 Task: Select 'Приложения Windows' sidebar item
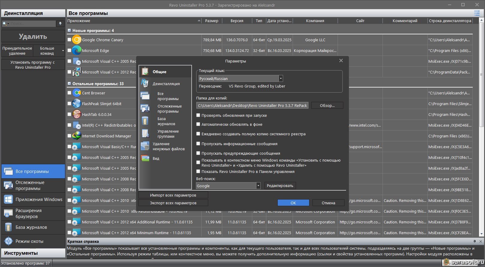33,200
